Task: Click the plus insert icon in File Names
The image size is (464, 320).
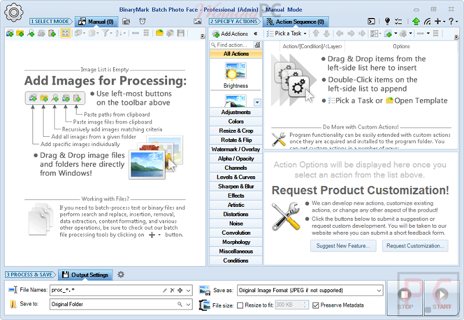Action: click(x=180, y=290)
